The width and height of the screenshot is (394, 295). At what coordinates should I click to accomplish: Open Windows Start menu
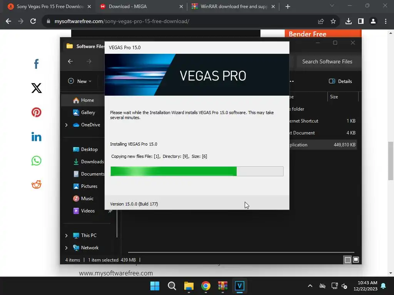(x=155, y=286)
